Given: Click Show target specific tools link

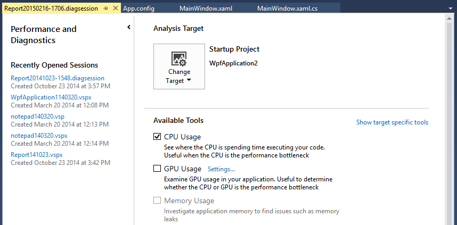Looking at the screenshot, I should pyautogui.click(x=393, y=122).
